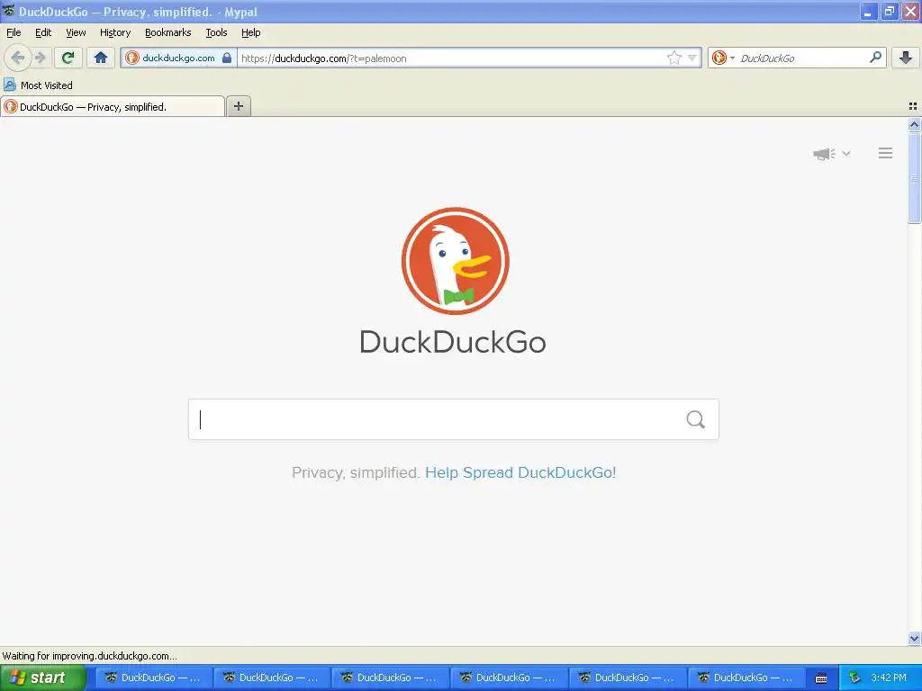Switch to second DuckDuckGo taskbar window
922x691 pixels.
[x=270, y=678]
